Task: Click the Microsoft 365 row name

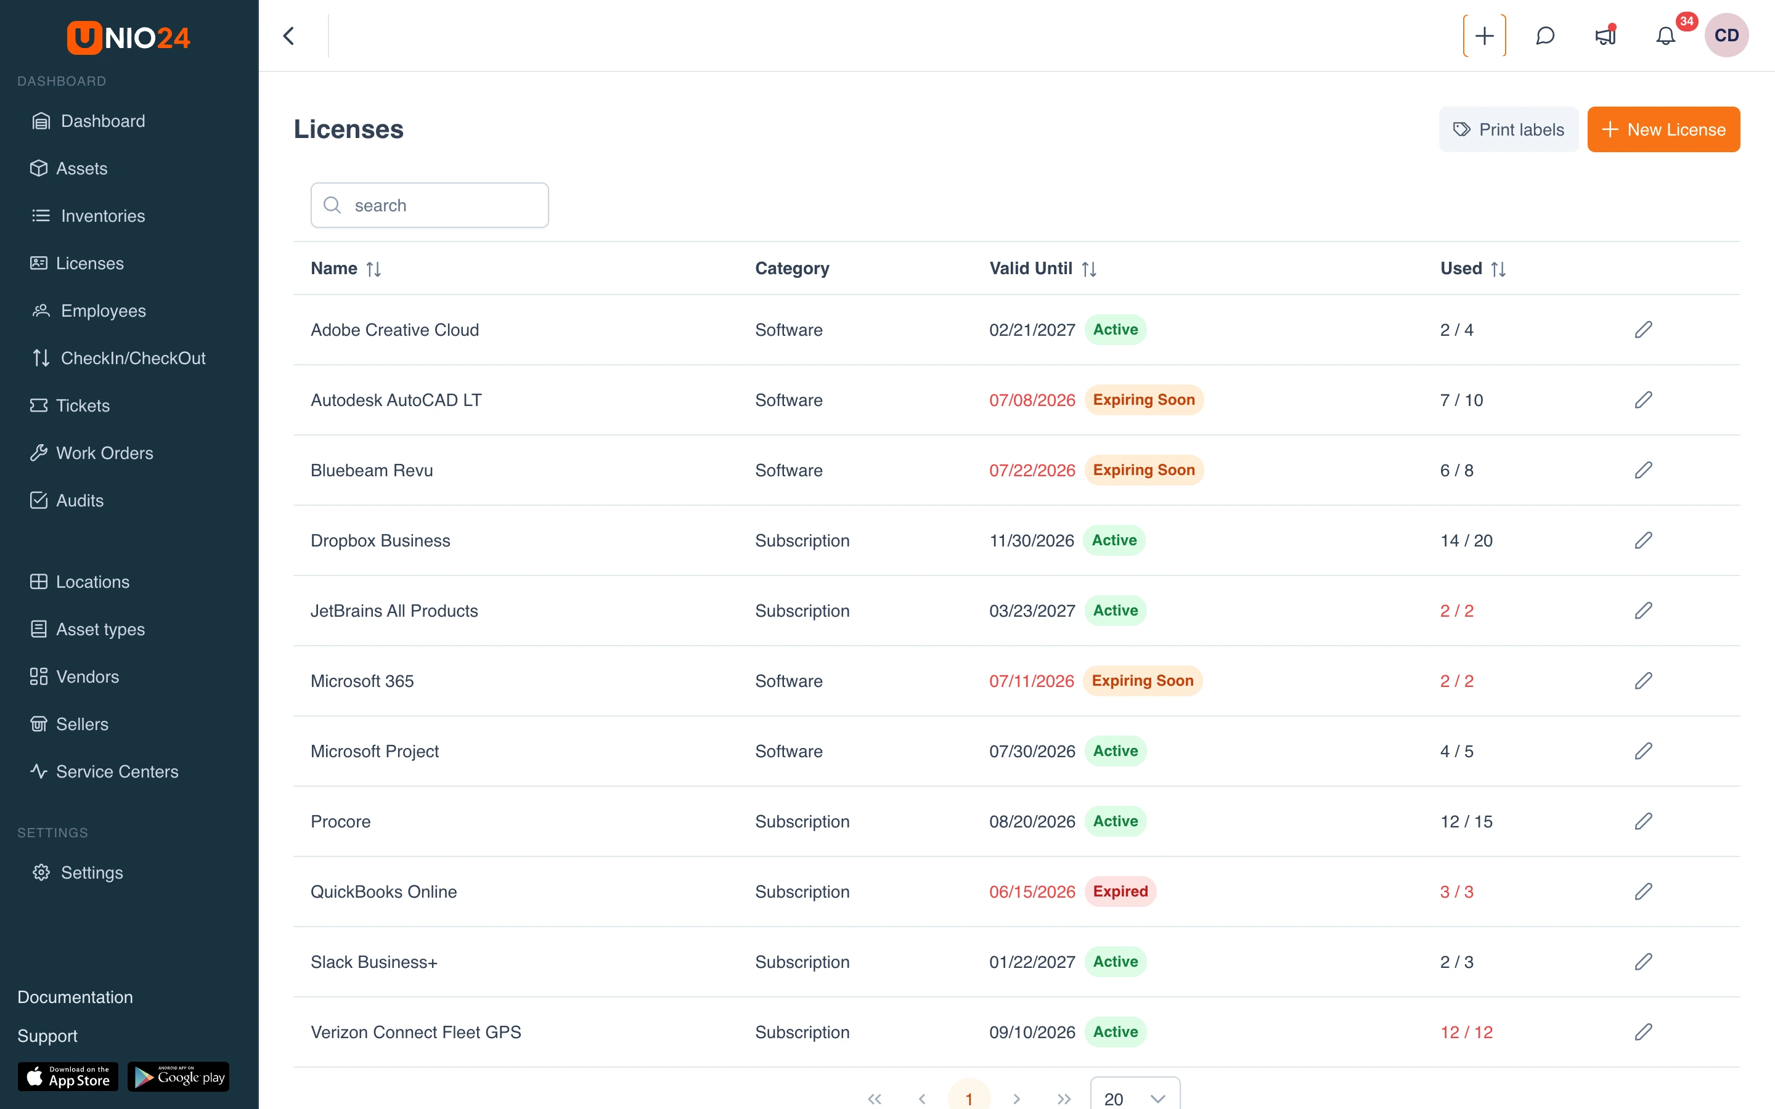Action: 362,681
